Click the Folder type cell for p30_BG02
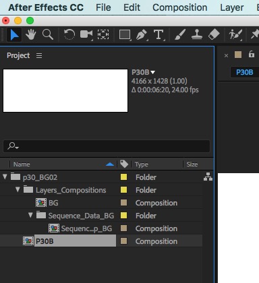Viewport: 259px width, 283px height. click(146, 177)
